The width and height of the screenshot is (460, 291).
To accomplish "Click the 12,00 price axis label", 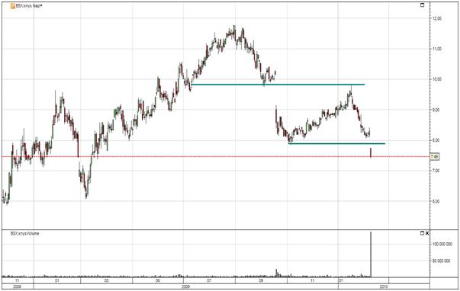I will pyautogui.click(x=437, y=18).
